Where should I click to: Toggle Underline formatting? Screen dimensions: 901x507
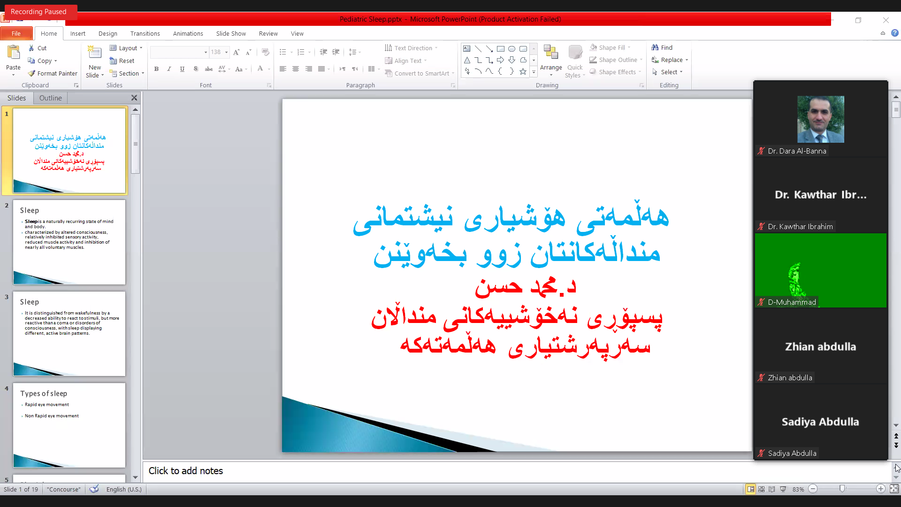tap(182, 69)
